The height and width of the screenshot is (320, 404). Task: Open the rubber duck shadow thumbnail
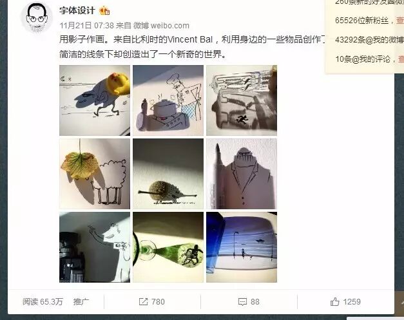[95, 100]
